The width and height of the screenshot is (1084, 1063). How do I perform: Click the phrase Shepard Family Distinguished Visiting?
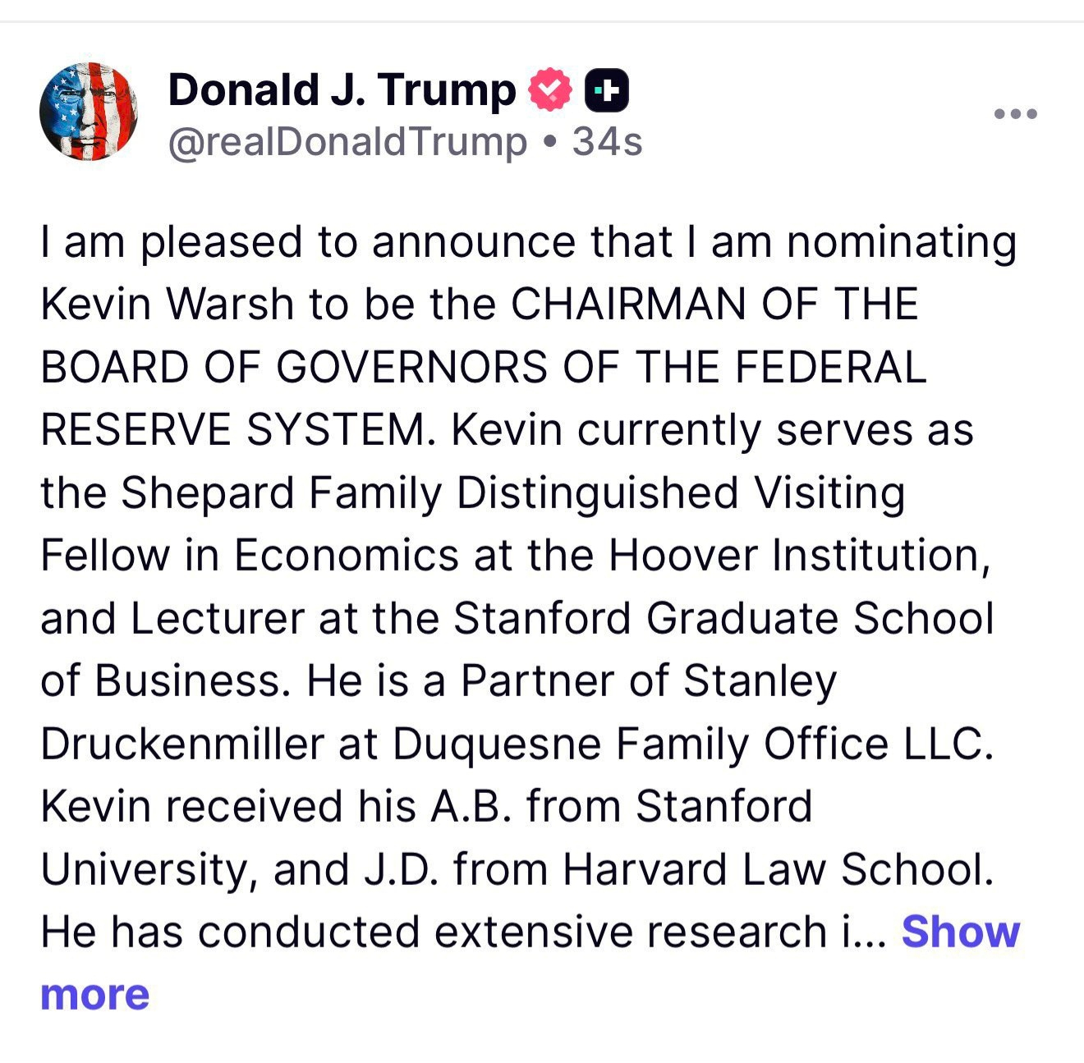[x=512, y=493]
